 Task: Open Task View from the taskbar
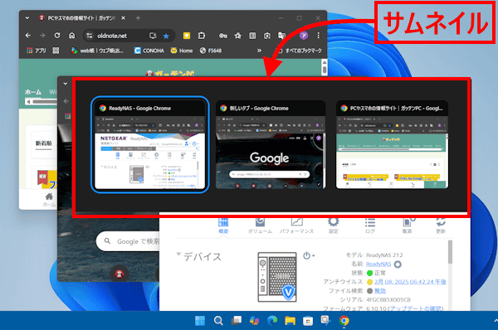[x=237, y=321]
